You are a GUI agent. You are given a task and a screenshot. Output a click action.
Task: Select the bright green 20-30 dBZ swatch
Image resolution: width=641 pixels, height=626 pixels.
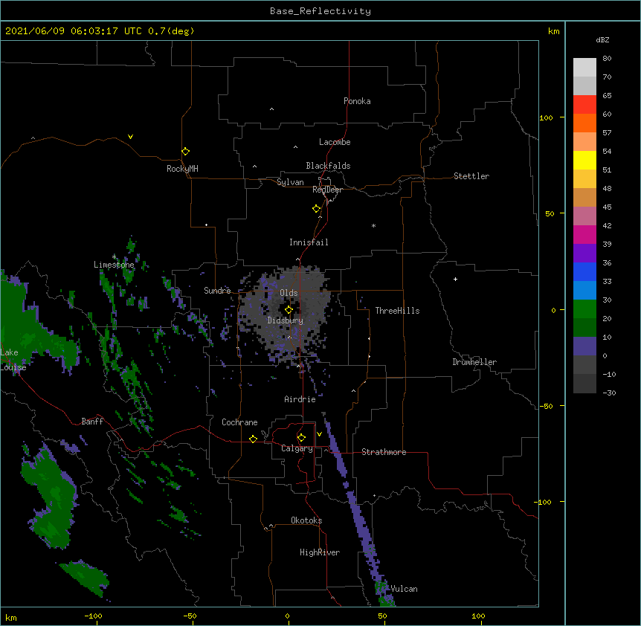pyautogui.click(x=584, y=309)
